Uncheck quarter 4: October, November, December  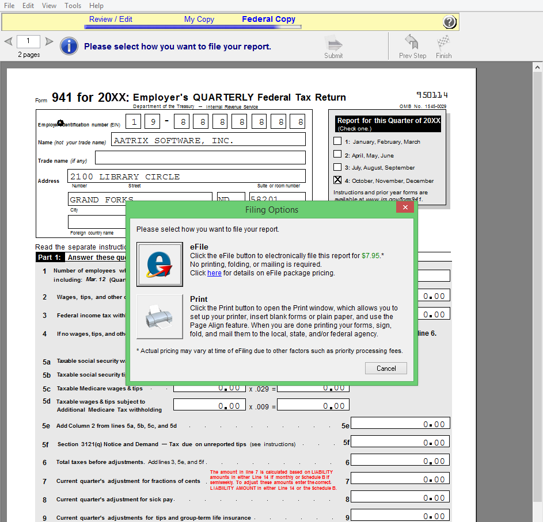point(337,180)
